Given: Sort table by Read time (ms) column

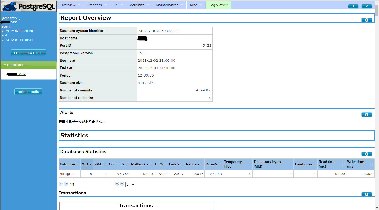Looking at the screenshot, I should 331,164.
